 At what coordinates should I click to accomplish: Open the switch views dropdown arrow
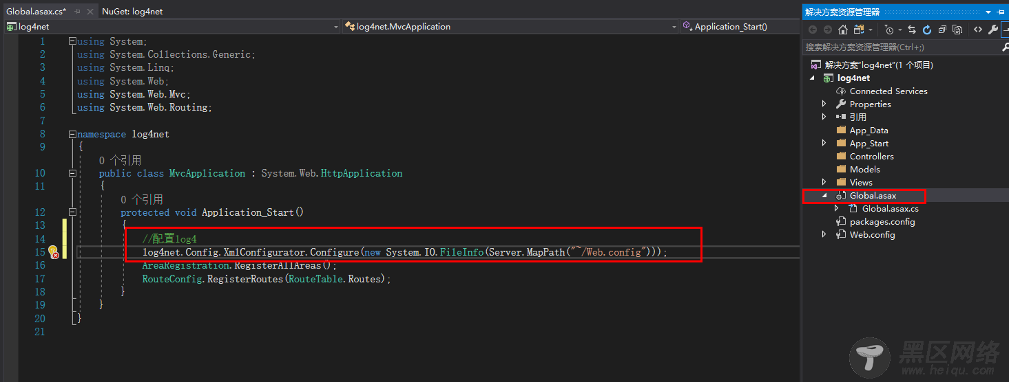coord(871,30)
